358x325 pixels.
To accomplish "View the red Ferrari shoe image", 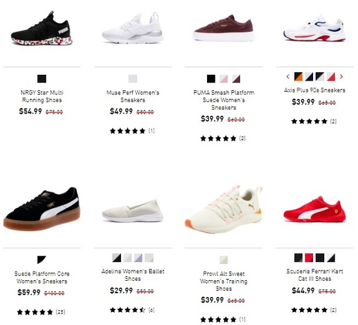I will coord(314,209).
